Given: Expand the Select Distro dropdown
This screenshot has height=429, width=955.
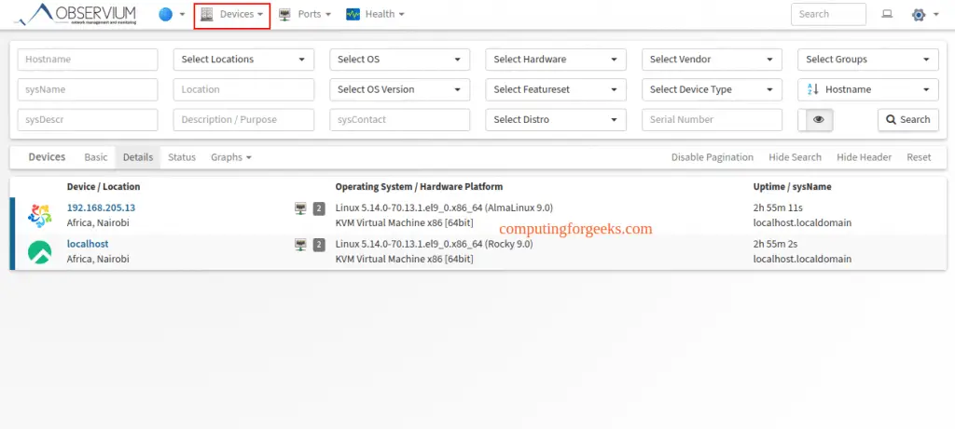Looking at the screenshot, I should 556,120.
